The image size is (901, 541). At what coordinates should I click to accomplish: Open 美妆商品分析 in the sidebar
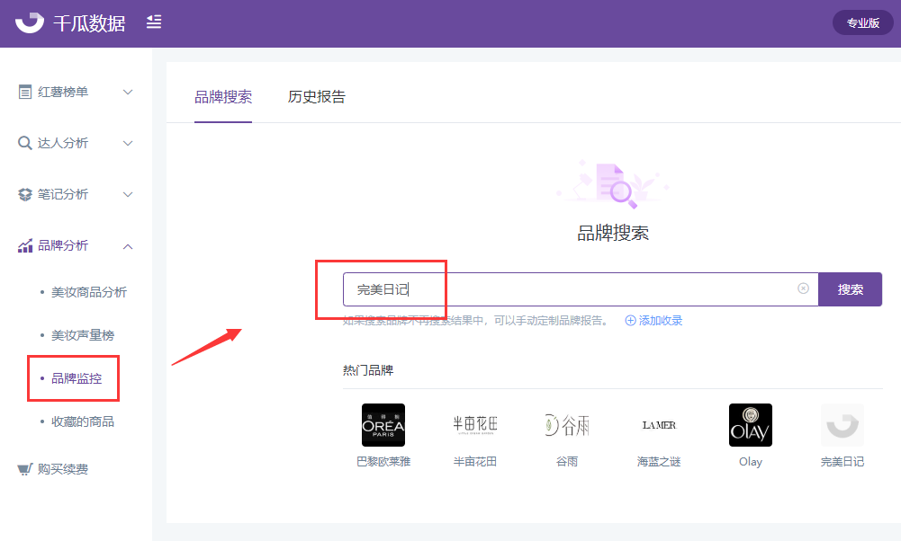[89, 292]
